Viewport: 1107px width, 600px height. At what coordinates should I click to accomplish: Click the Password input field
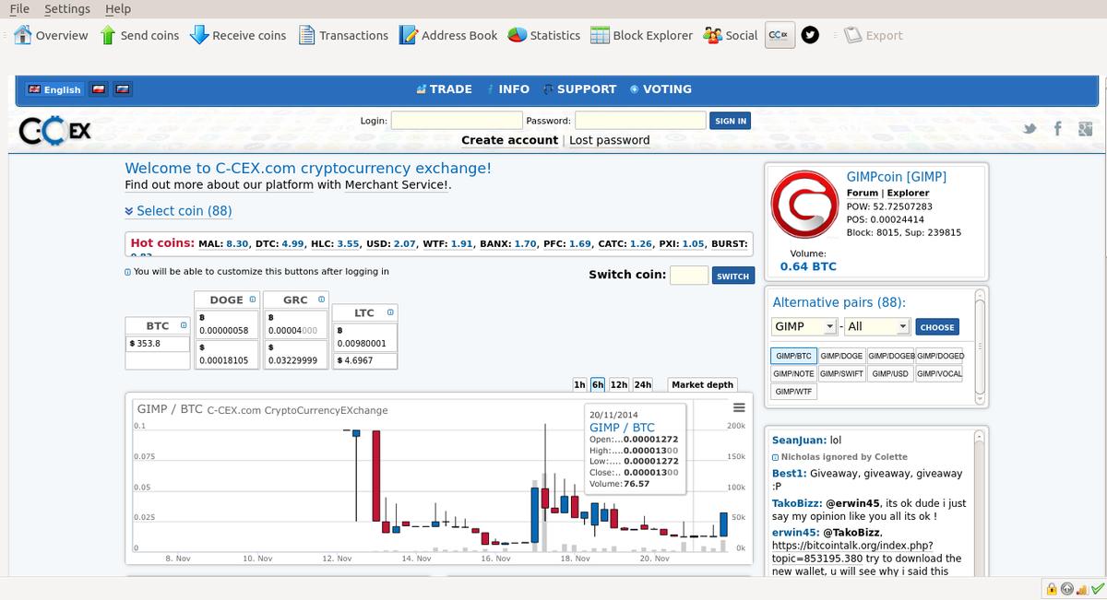point(640,121)
